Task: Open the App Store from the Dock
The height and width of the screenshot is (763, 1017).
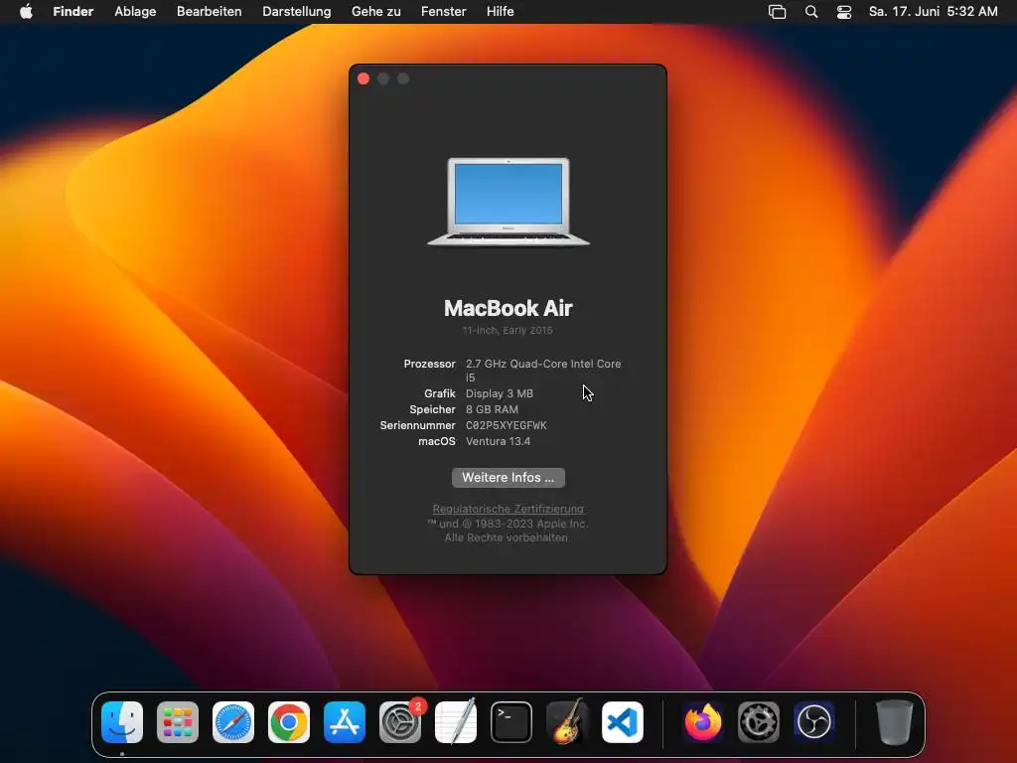Action: click(x=345, y=722)
